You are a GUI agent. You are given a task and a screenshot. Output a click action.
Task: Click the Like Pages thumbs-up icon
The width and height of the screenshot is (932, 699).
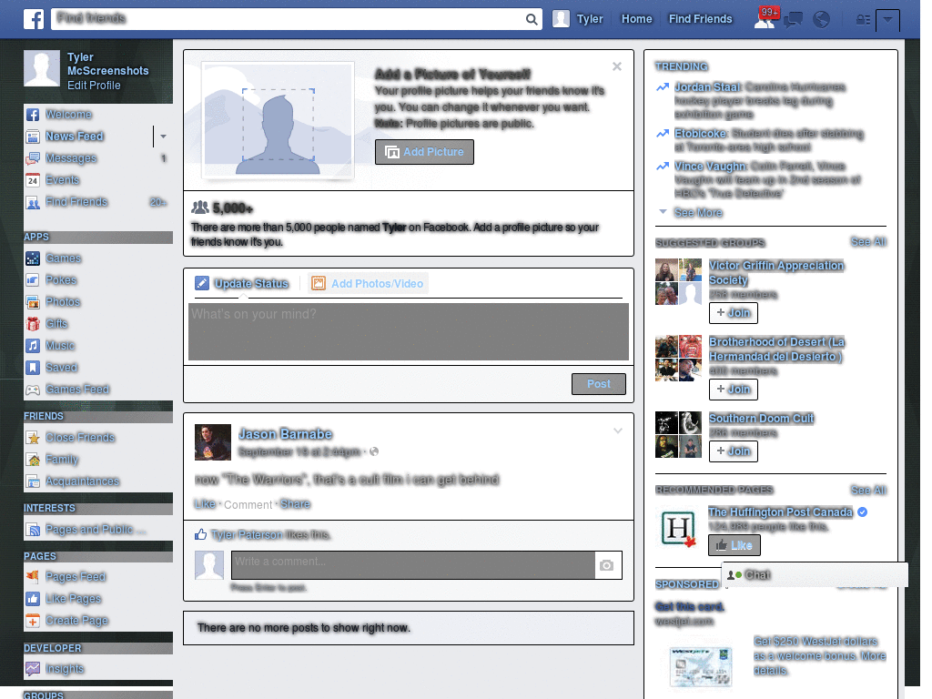click(x=33, y=599)
